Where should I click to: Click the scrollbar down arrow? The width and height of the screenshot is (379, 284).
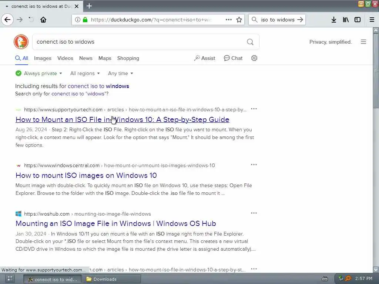click(376, 270)
